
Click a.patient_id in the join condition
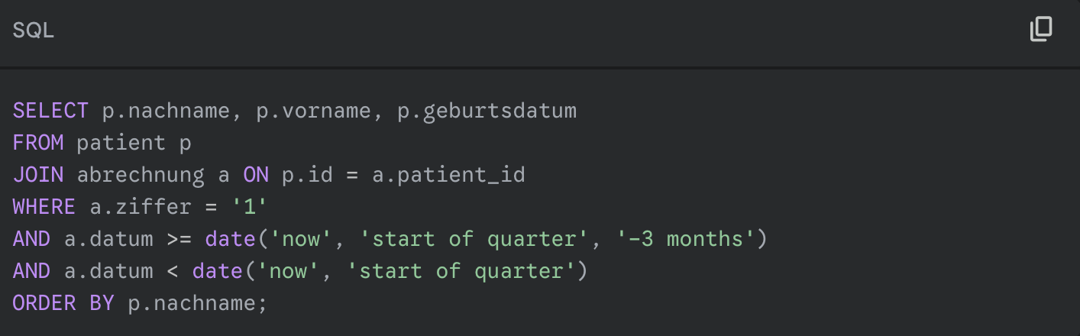[448, 176]
